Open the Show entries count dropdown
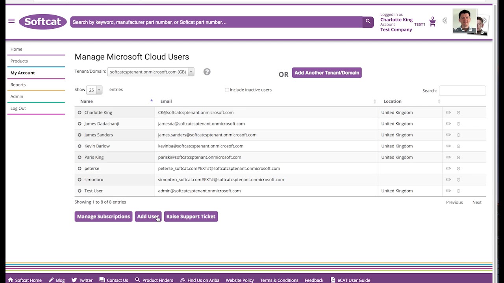 [x=94, y=90]
